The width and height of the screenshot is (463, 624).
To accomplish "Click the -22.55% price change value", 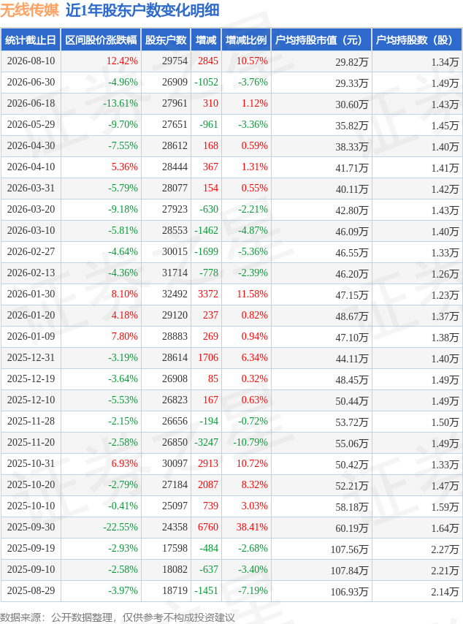I will pyautogui.click(x=120, y=528).
